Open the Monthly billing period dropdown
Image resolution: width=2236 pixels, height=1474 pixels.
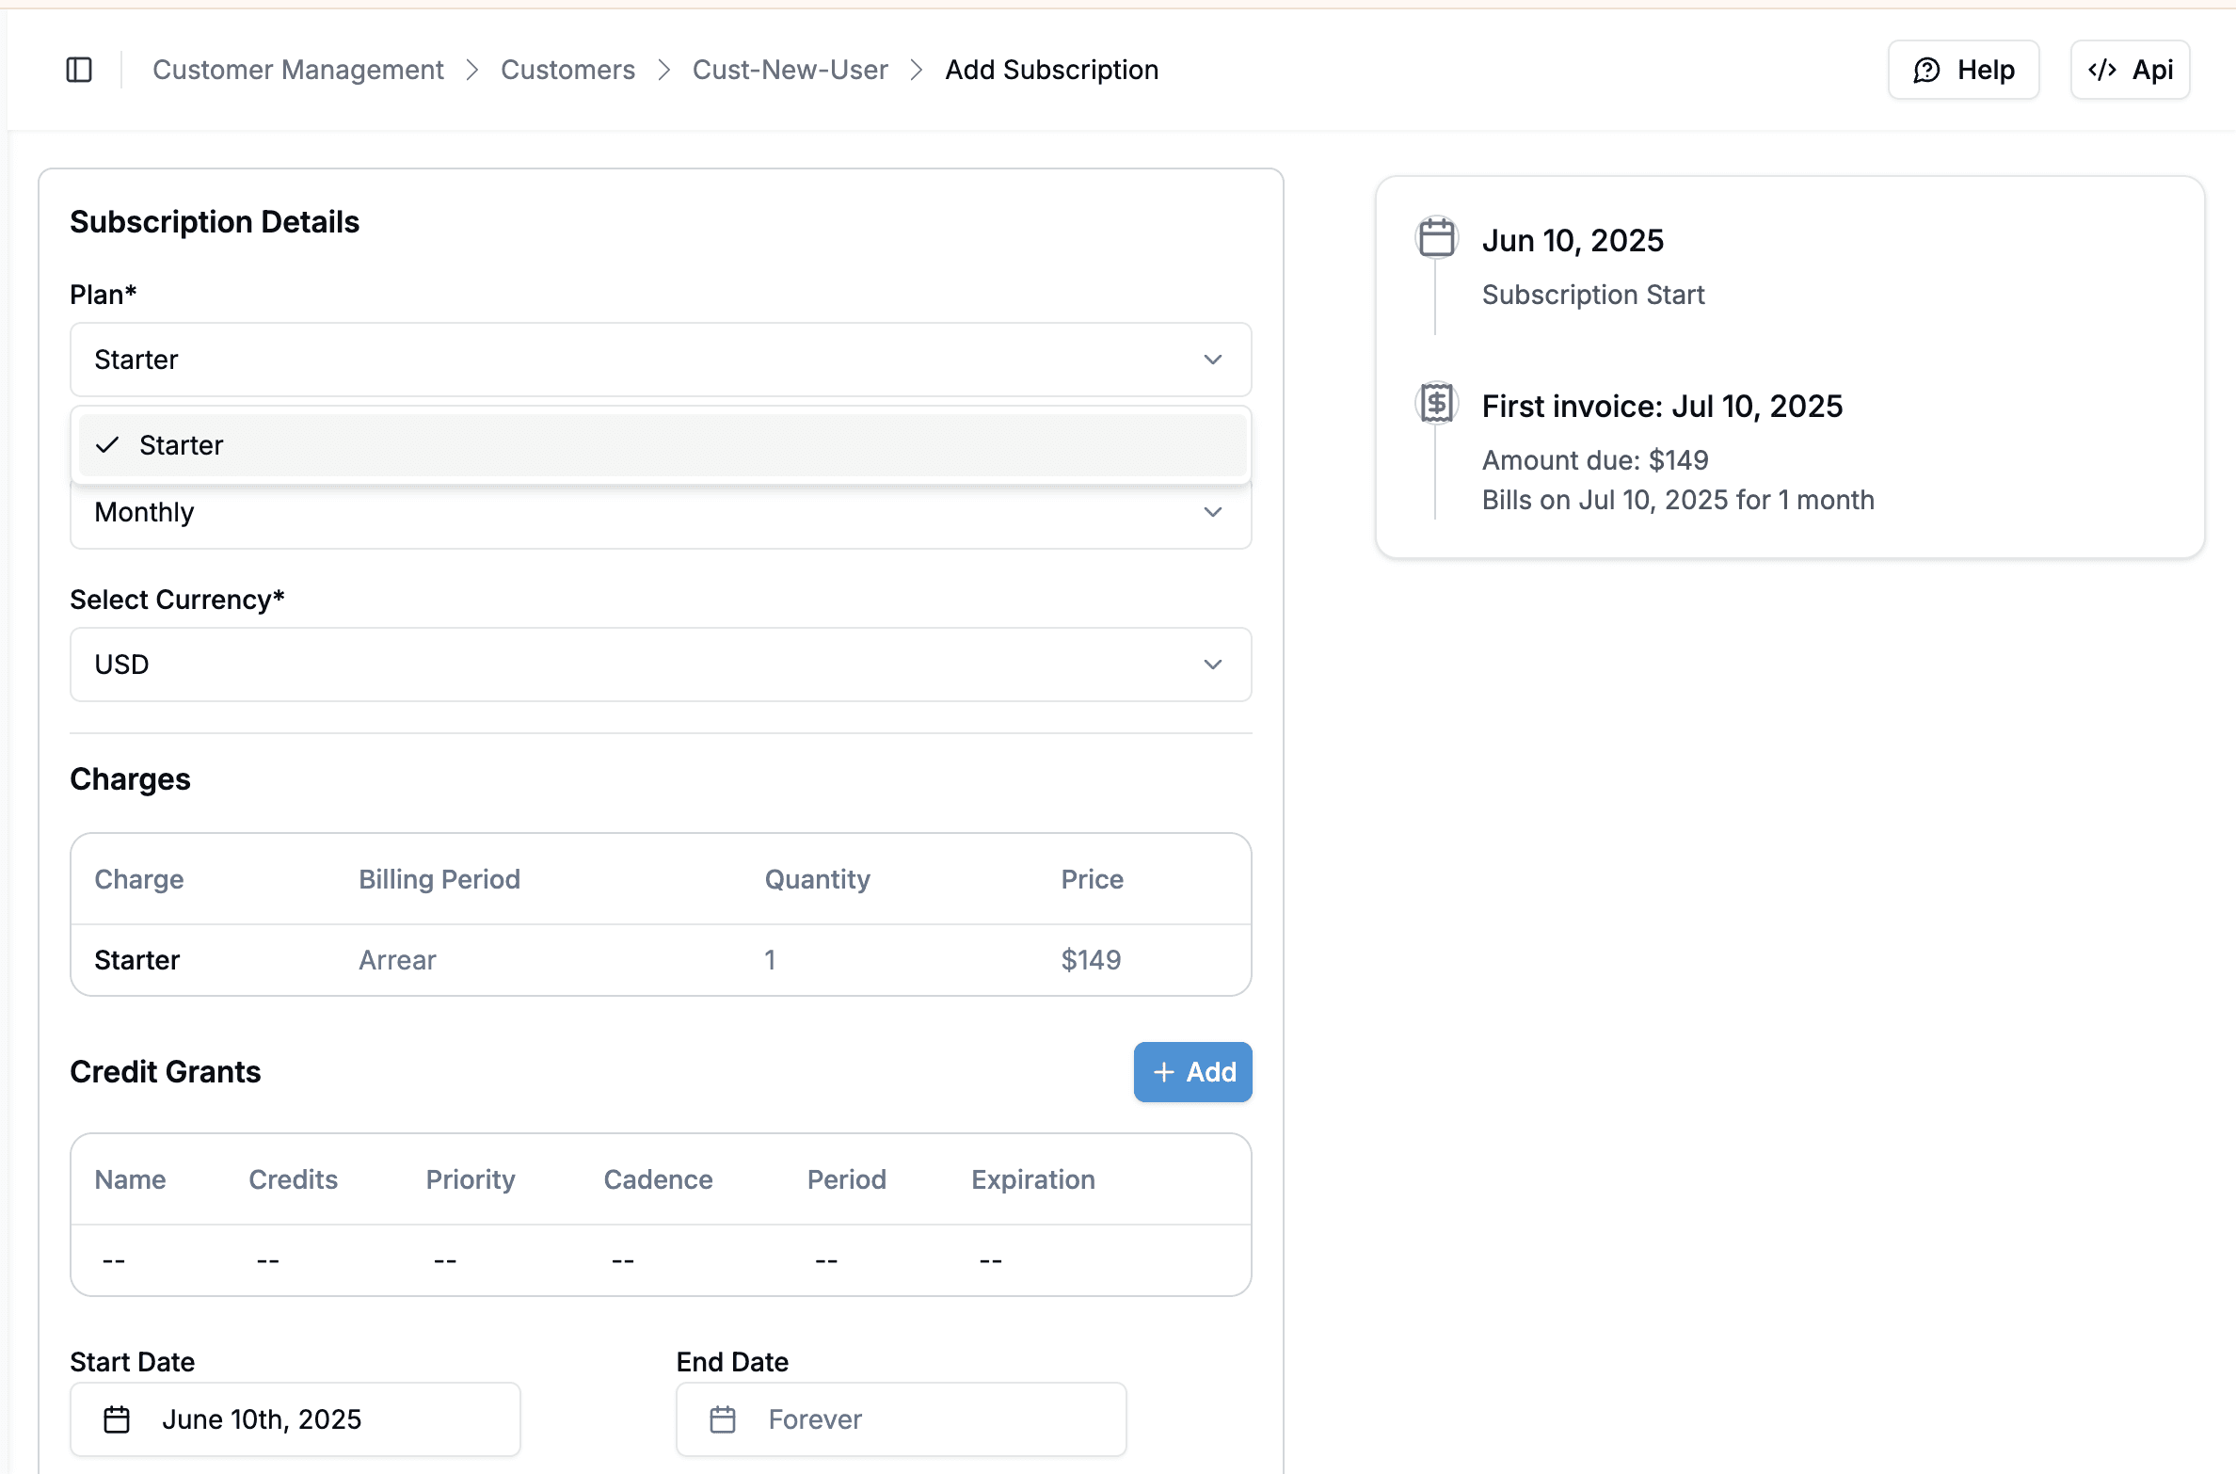click(x=661, y=513)
